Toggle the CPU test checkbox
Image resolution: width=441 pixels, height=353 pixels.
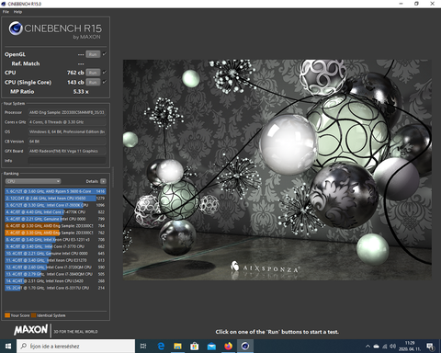point(105,73)
